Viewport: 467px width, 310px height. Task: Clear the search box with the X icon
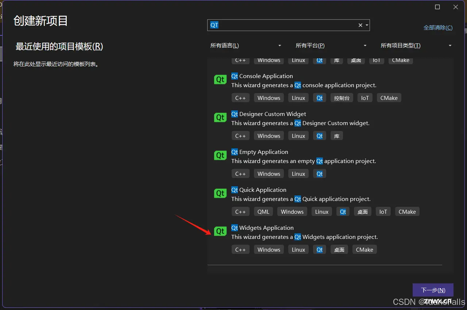360,25
